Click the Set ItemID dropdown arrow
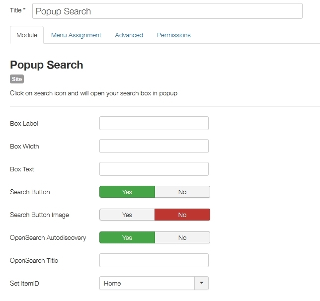The image size is (320, 301). (201, 283)
